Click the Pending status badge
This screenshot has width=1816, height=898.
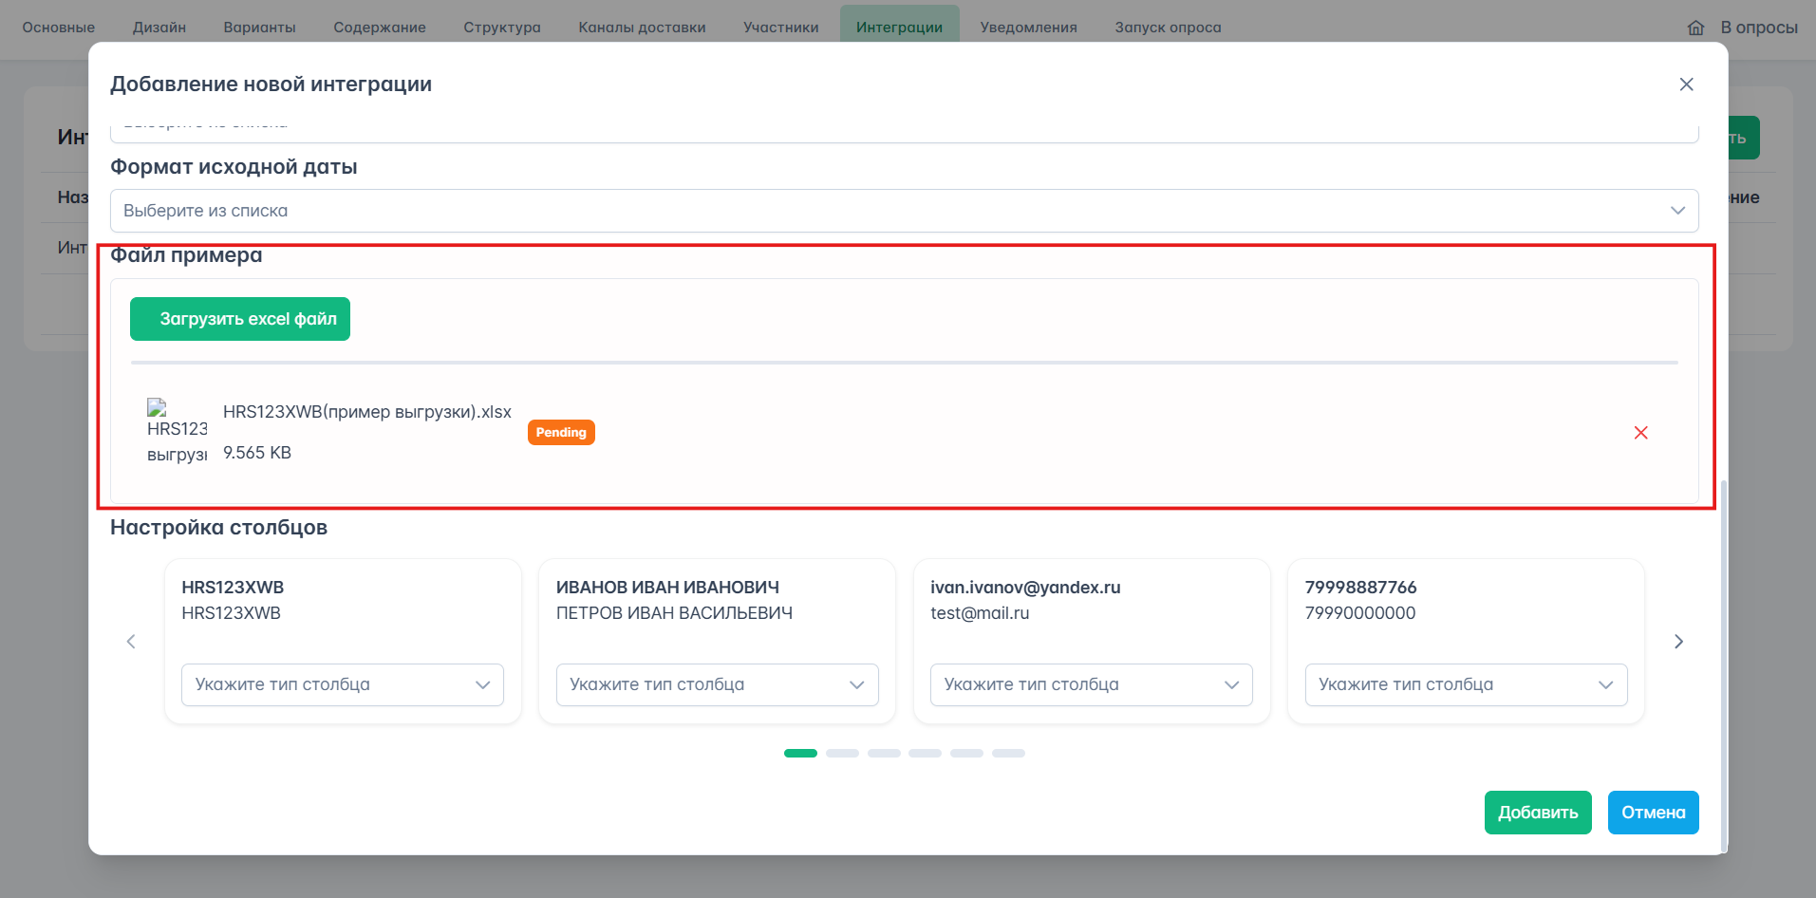(x=561, y=433)
